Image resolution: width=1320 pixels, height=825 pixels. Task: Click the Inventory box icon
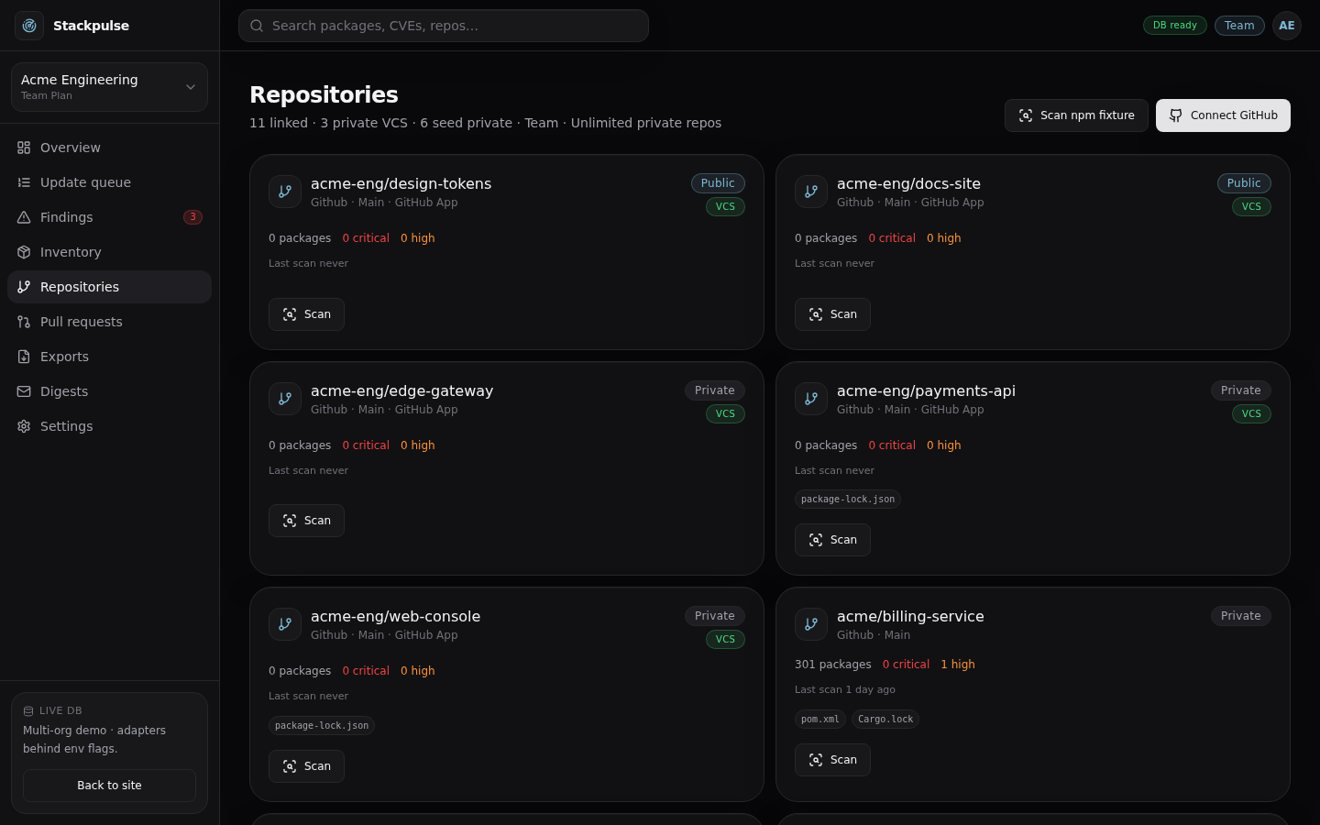[24, 252]
